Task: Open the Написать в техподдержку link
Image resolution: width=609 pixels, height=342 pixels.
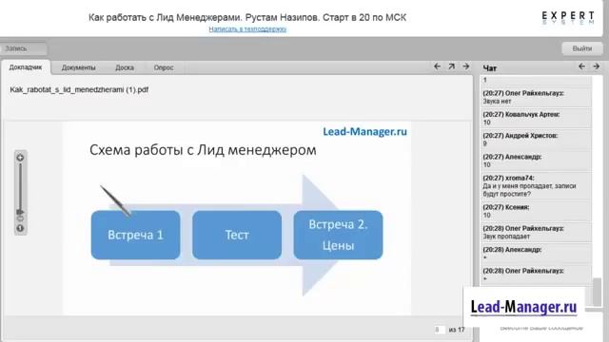Action: point(247,29)
